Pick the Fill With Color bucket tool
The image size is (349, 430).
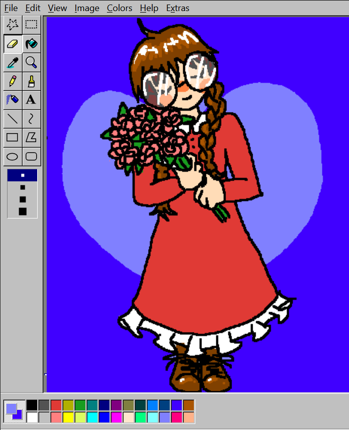point(31,44)
